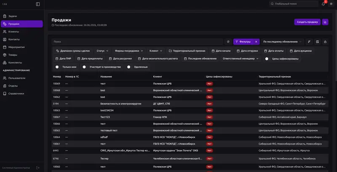Toggle Только мои filter

(x=57, y=67)
